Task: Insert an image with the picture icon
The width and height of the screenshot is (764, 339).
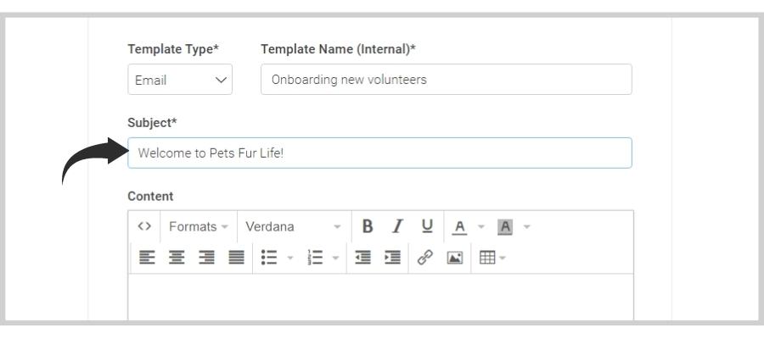Action: coord(455,258)
